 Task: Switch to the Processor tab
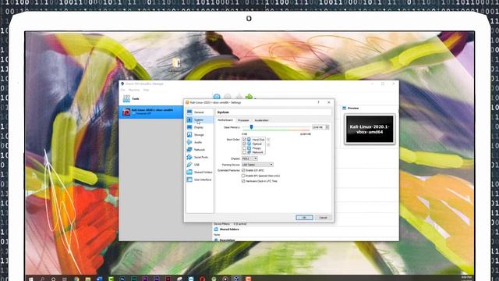click(x=243, y=120)
